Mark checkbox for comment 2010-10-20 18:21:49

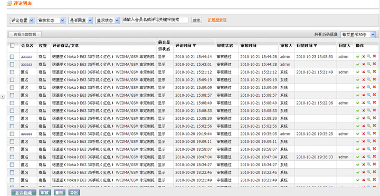tap(12, 180)
